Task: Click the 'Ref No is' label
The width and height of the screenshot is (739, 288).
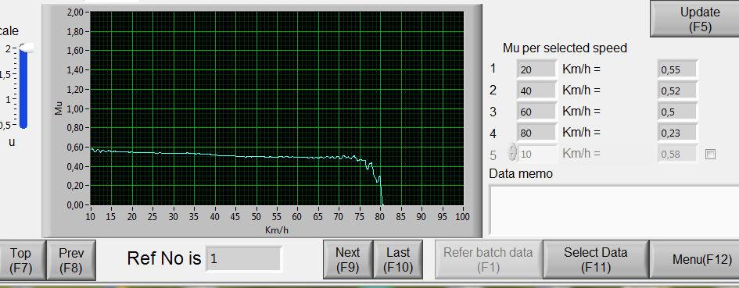Action: pyautogui.click(x=163, y=258)
